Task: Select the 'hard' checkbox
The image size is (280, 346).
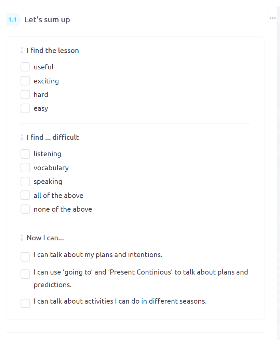Action: click(25, 94)
